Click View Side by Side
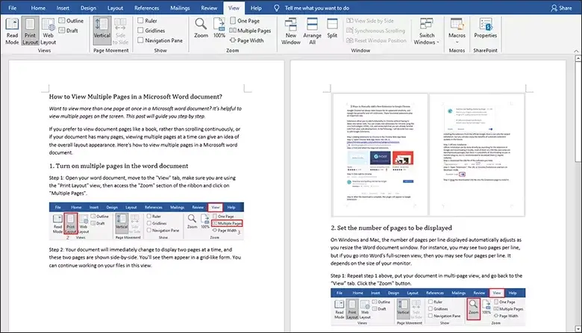Viewport: 582px width, 333px height. pos(370,21)
